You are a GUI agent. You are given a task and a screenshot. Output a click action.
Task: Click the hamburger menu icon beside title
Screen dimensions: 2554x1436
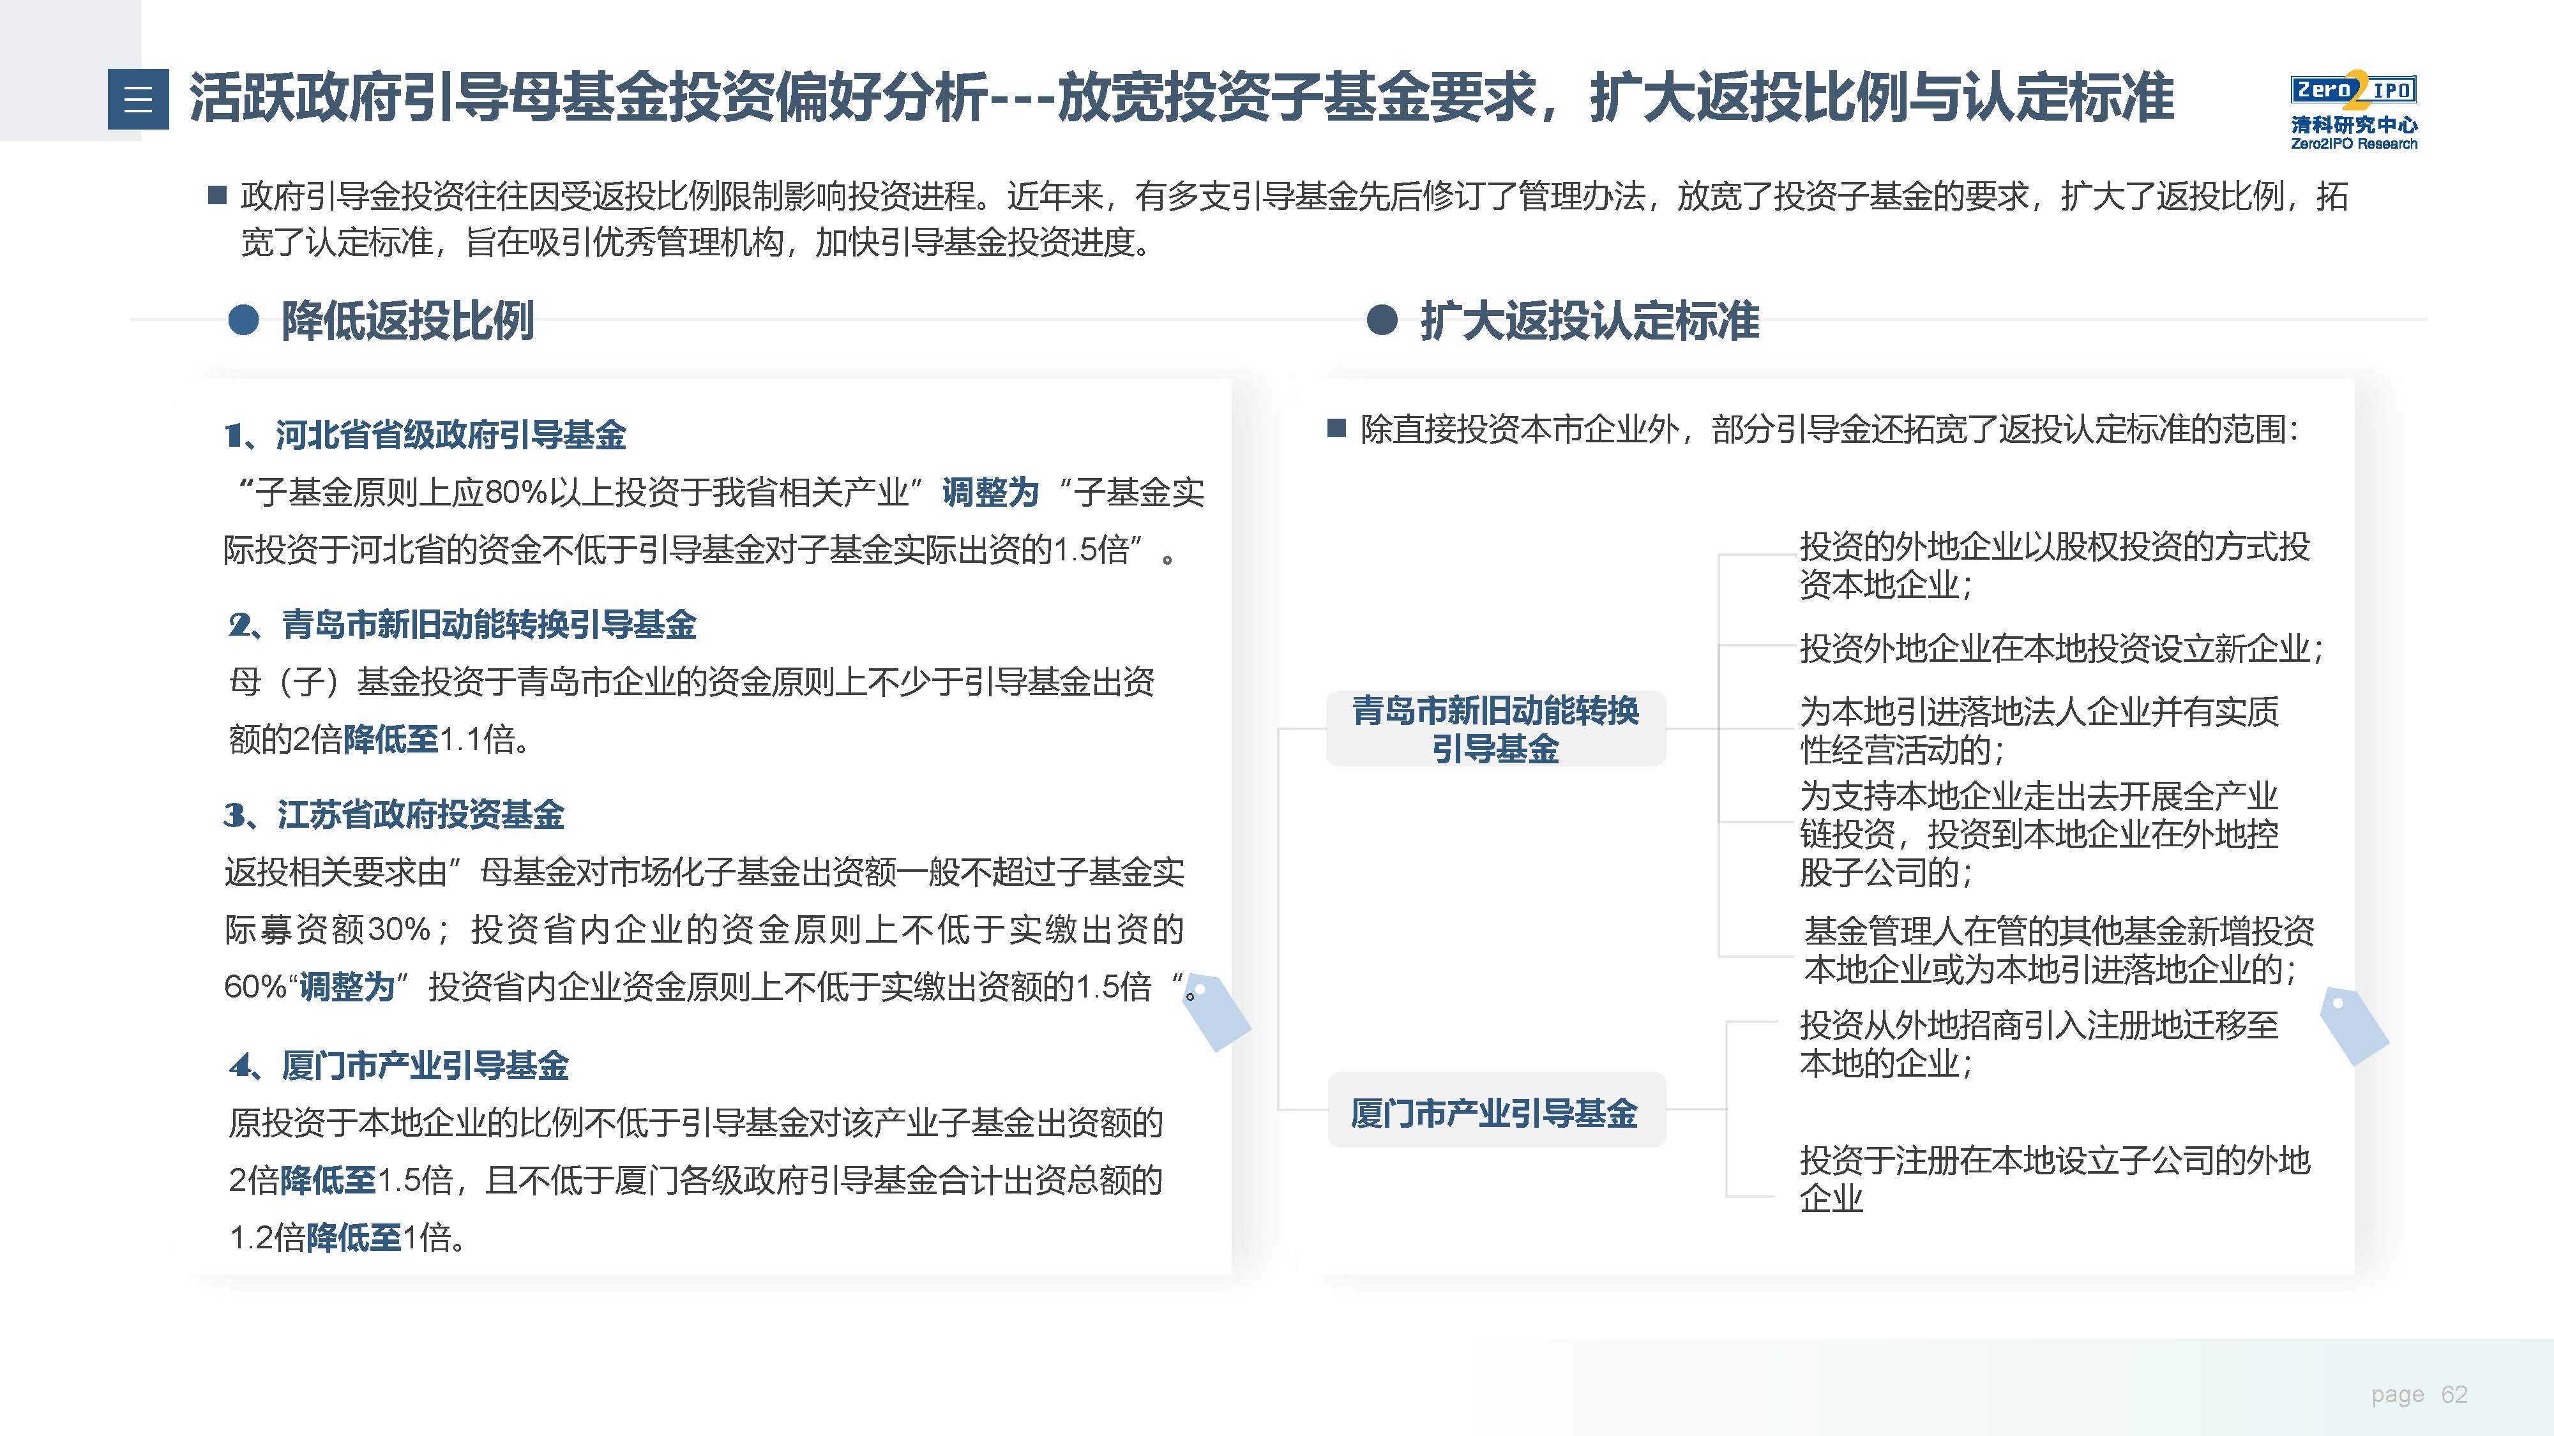pyautogui.click(x=138, y=99)
